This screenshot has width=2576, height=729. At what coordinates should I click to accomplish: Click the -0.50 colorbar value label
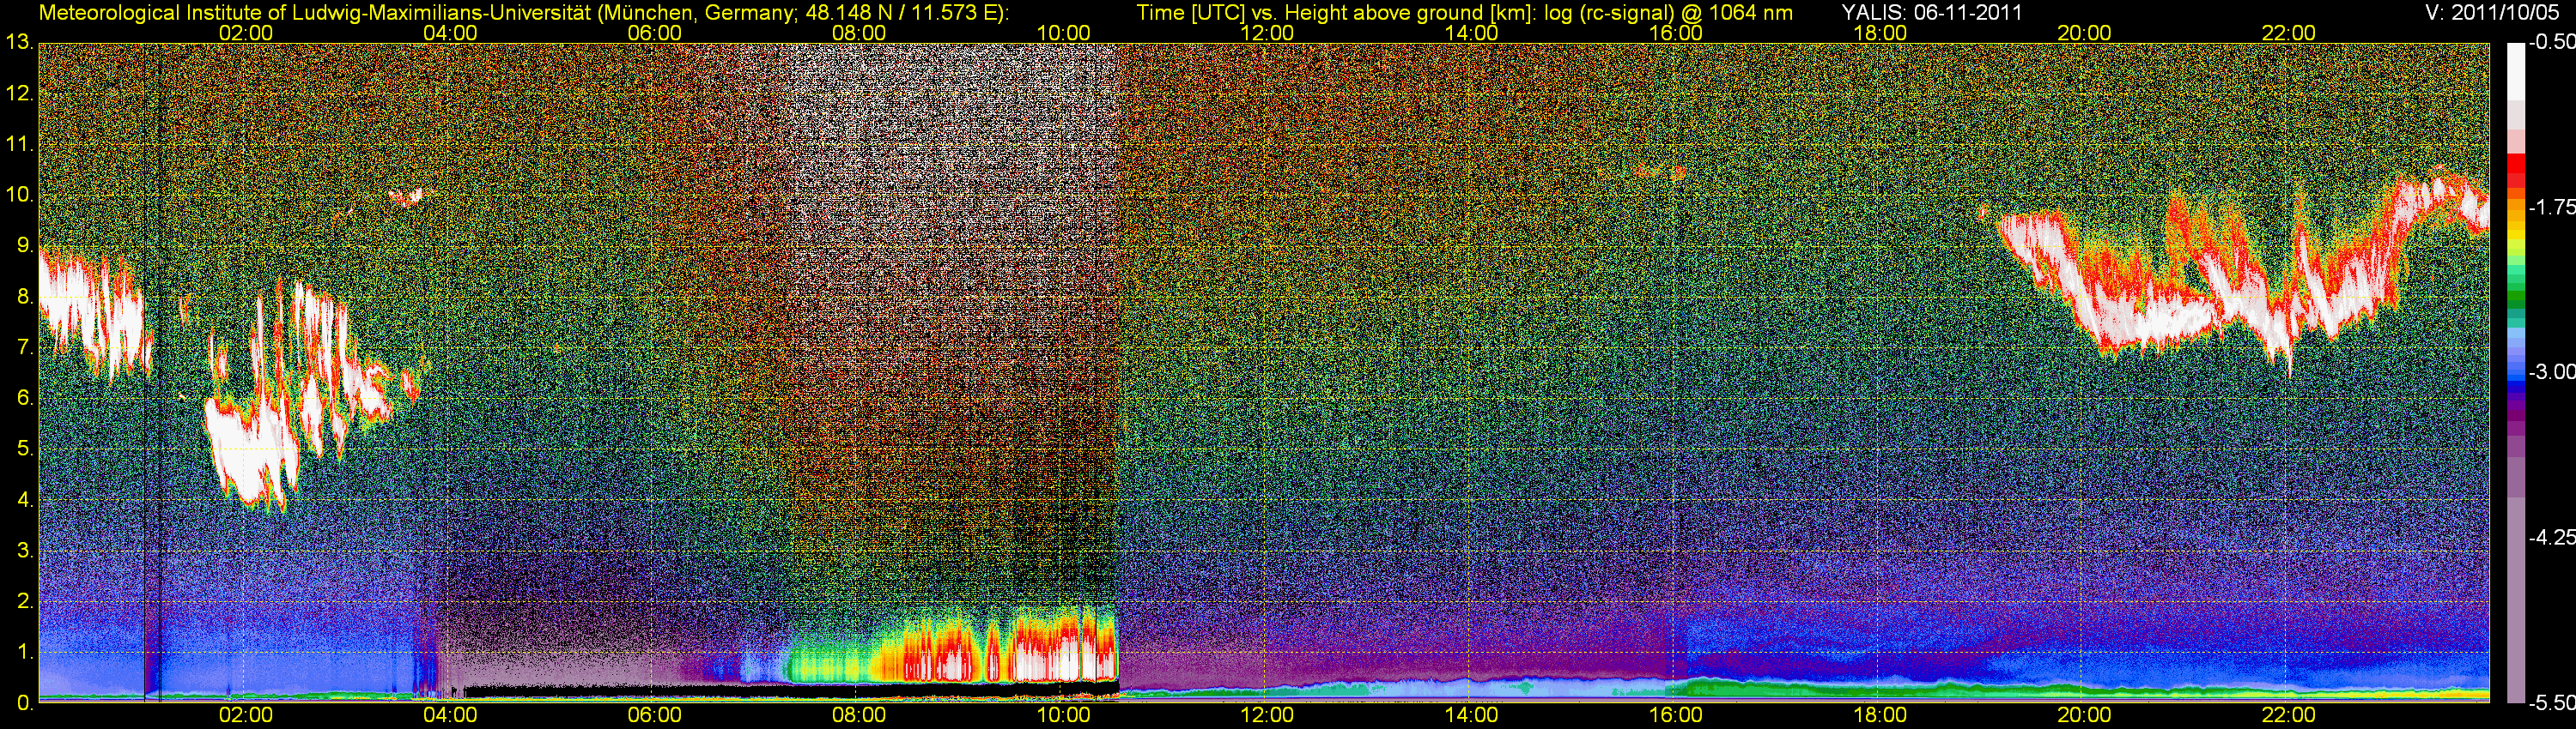[x=2551, y=43]
